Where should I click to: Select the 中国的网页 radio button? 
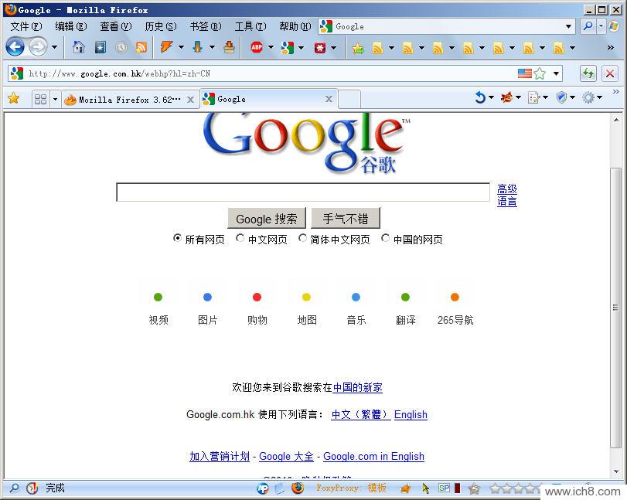click(x=386, y=238)
